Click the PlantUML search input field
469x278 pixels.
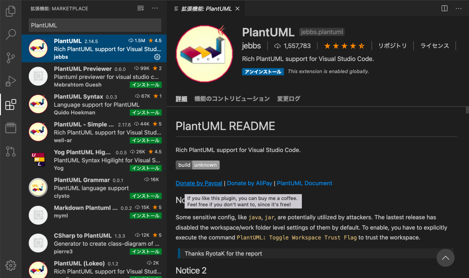(x=95, y=25)
